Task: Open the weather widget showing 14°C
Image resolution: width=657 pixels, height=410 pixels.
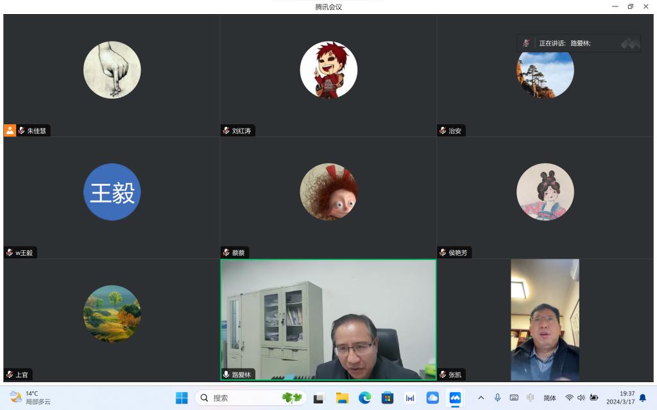Action: tap(30, 398)
